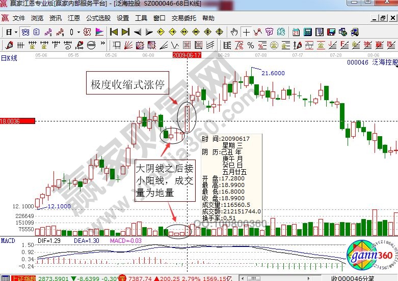Click the red 18.0036 price marker
Viewport: 398px width, 281px height.
[17, 121]
